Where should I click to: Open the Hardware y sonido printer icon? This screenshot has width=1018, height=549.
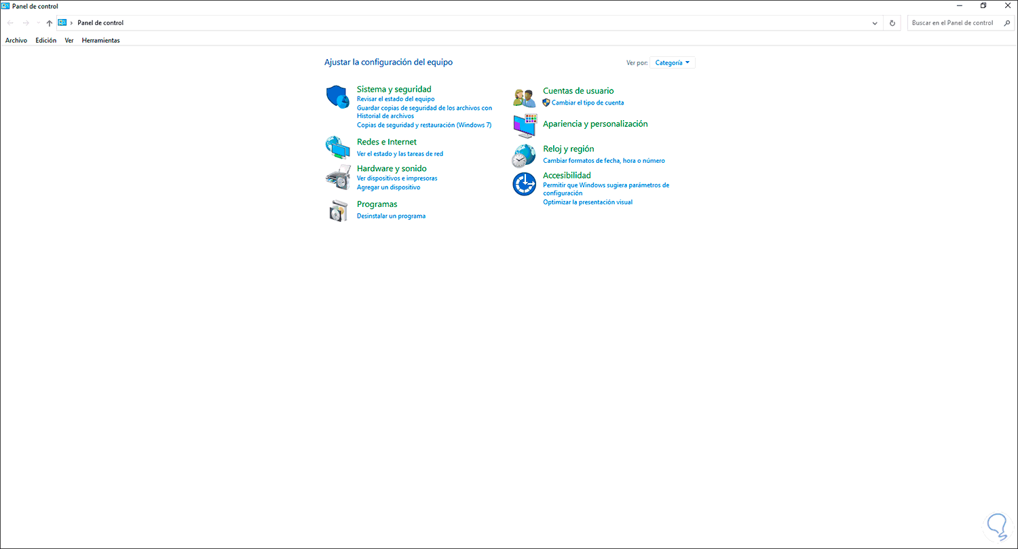coord(337,177)
